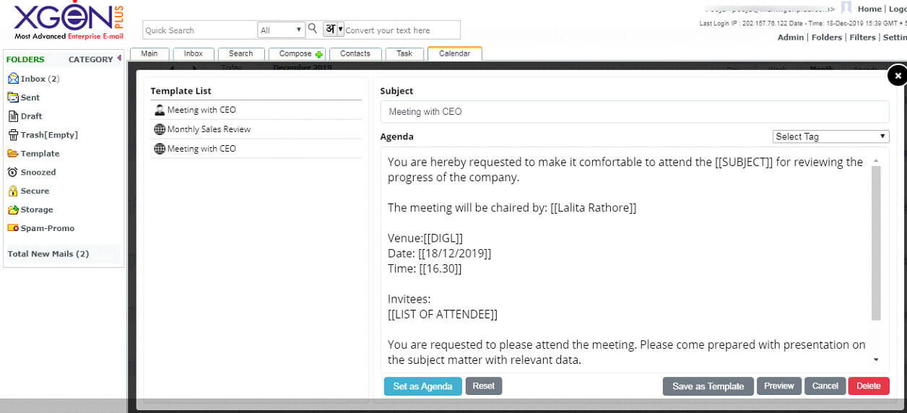Open the Compose tab
This screenshot has height=413, width=907.
(297, 53)
